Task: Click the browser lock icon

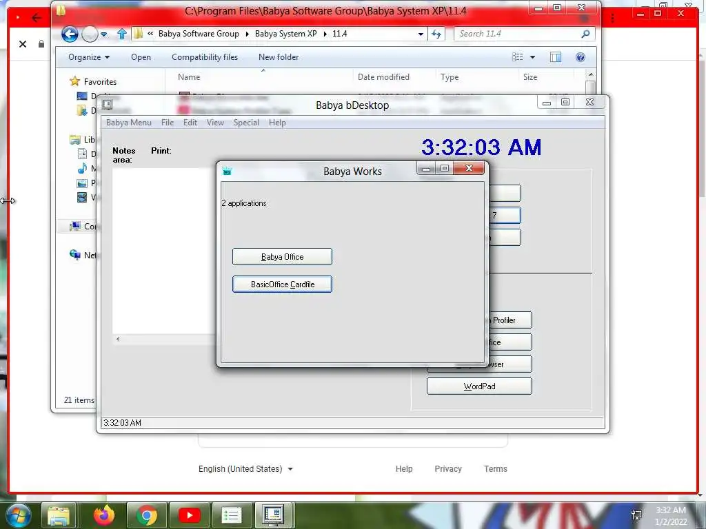Action: 41,44
